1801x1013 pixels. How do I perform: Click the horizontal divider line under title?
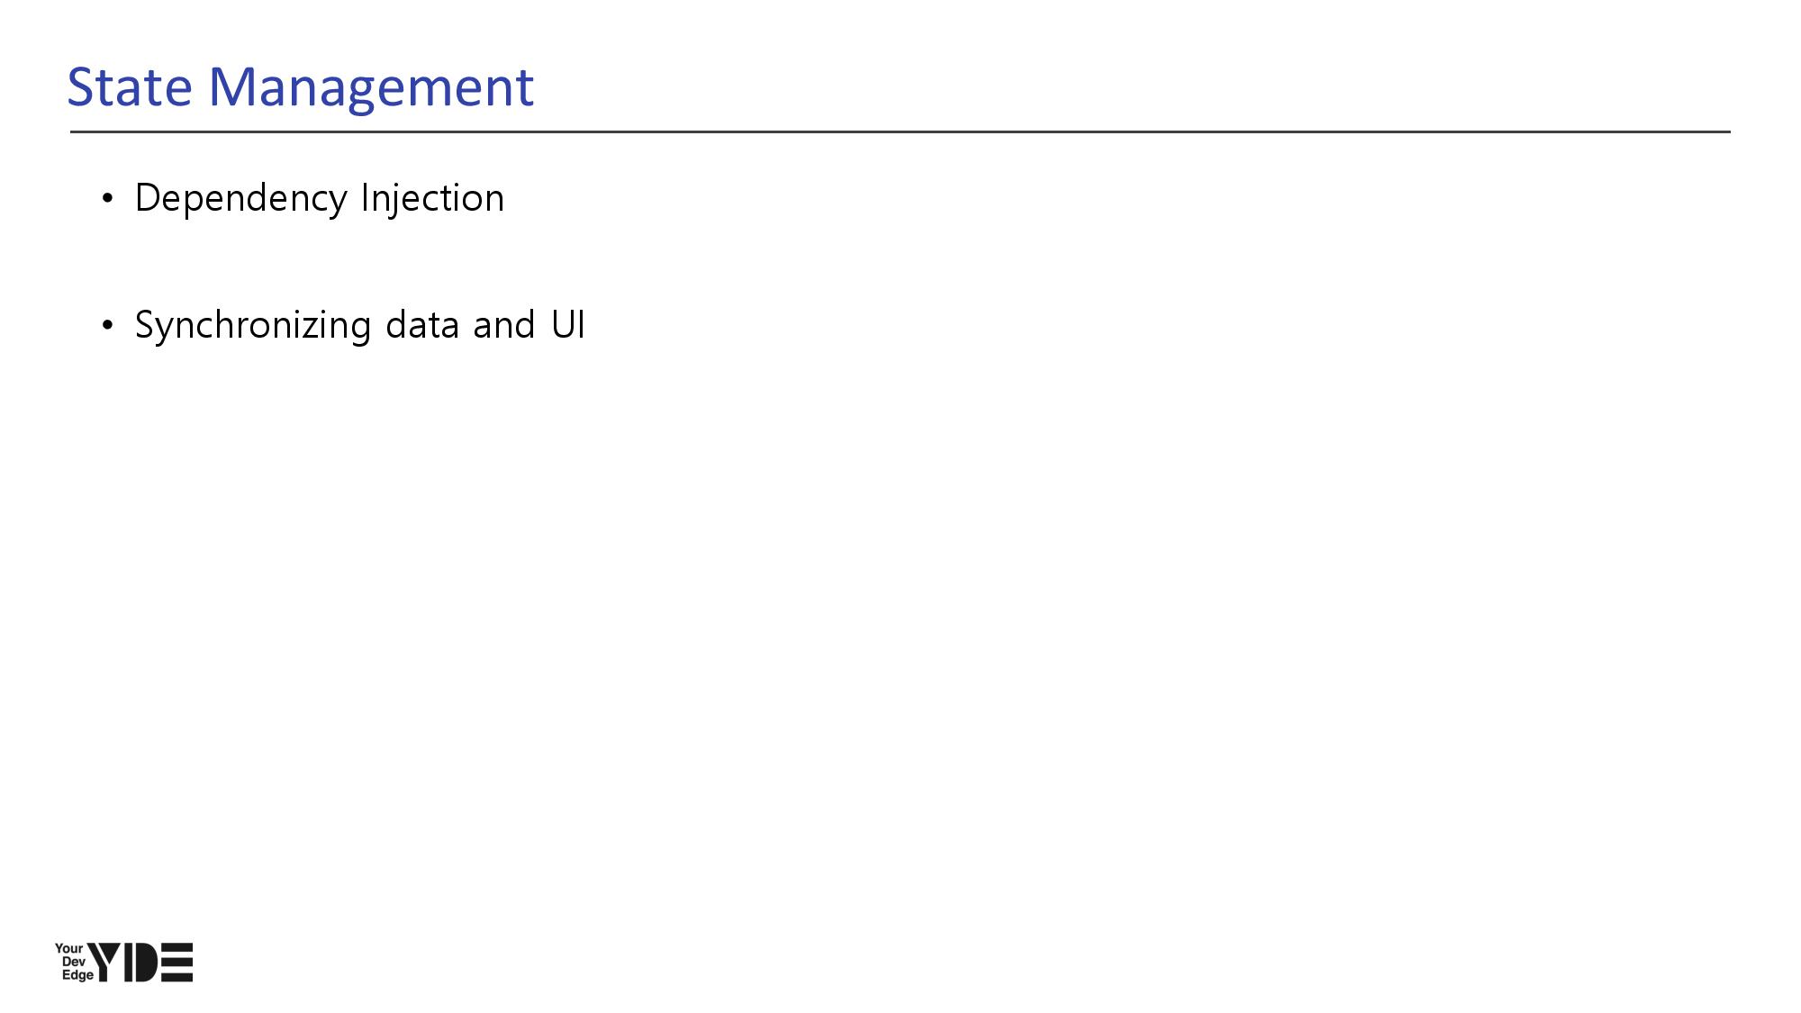tap(900, 131)
